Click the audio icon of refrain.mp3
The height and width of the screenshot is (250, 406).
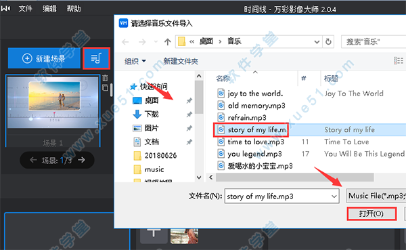[x=221, y=117]
